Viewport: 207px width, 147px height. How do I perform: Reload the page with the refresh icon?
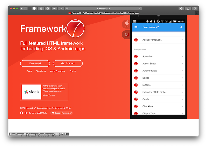(140, 9)
